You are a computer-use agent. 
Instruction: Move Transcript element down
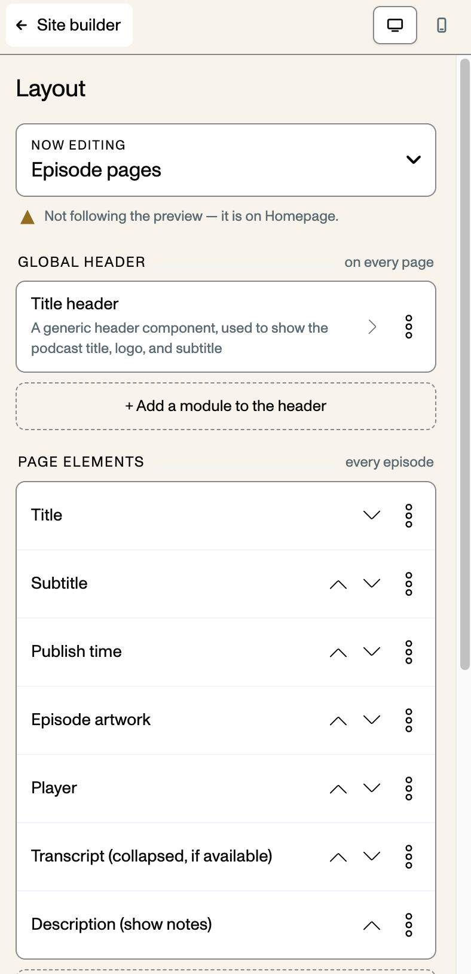pyautogui.click(x=372, y=856)
